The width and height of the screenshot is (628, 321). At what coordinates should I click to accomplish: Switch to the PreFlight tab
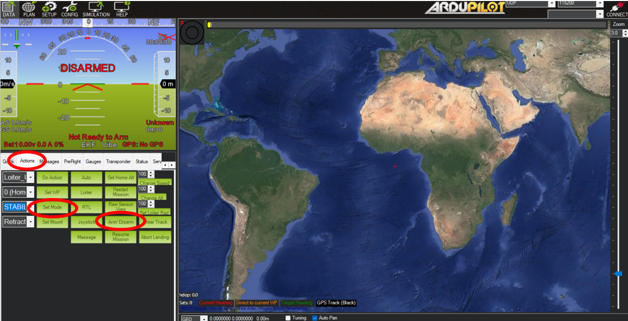point(72,162)
